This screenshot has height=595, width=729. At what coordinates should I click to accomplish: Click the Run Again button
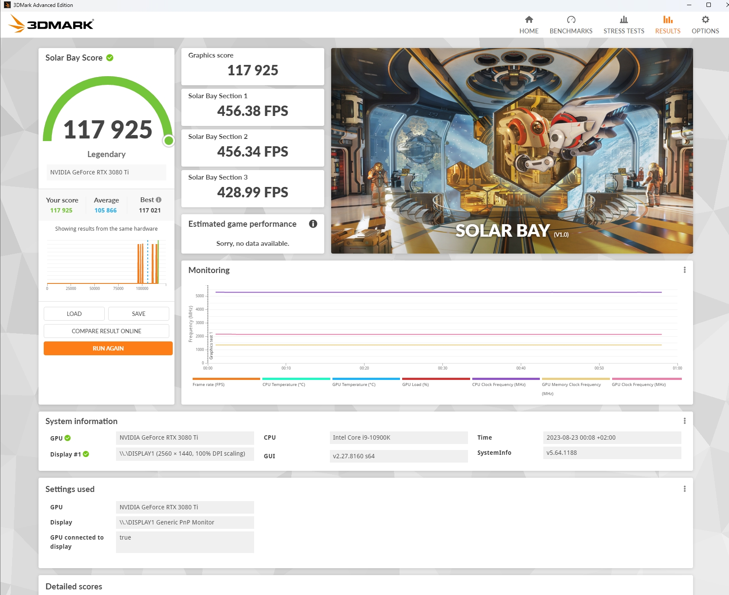[x=108, y=348]
